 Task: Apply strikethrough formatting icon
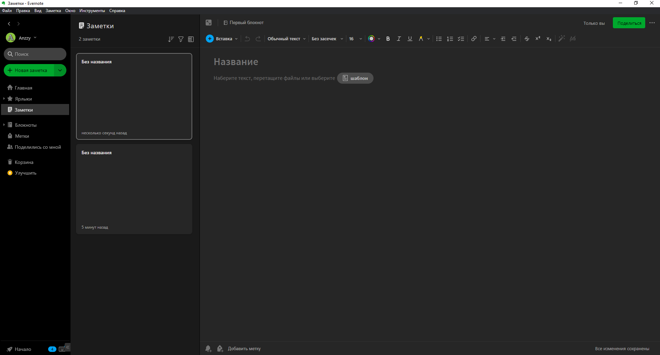point(527,39)
